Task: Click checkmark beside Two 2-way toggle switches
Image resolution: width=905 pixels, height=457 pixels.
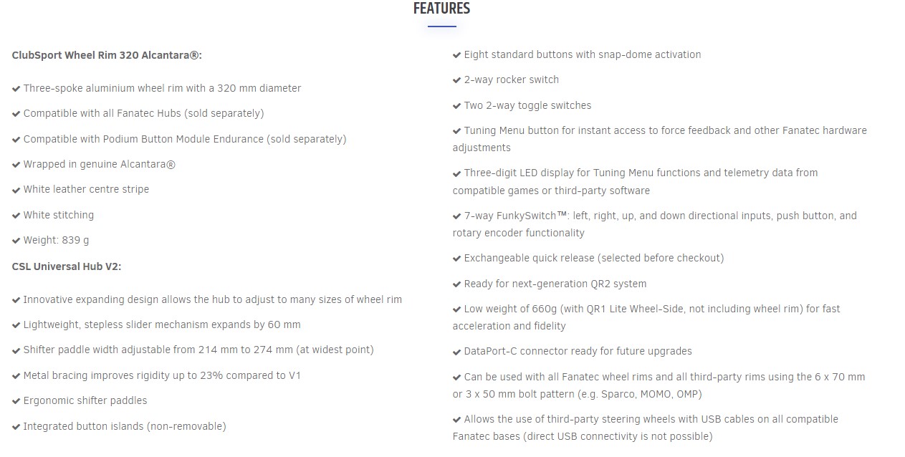Action: click(457, 106)
